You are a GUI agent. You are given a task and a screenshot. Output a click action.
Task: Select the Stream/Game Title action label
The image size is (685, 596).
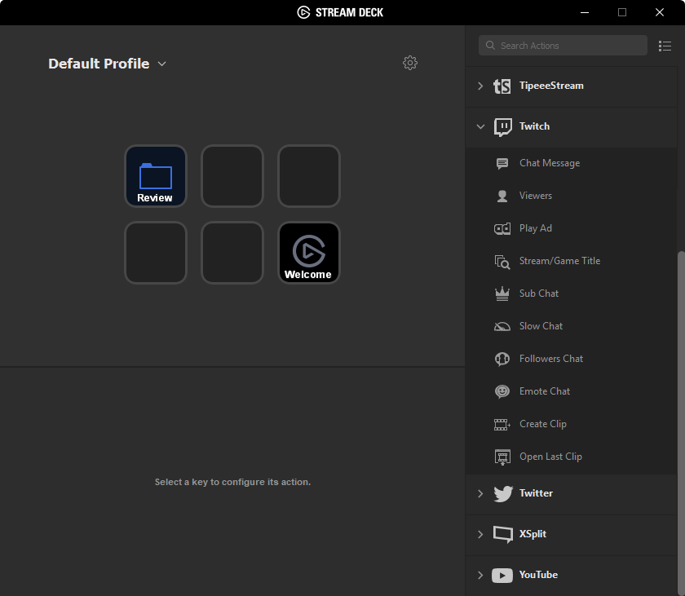click(559, 261)
